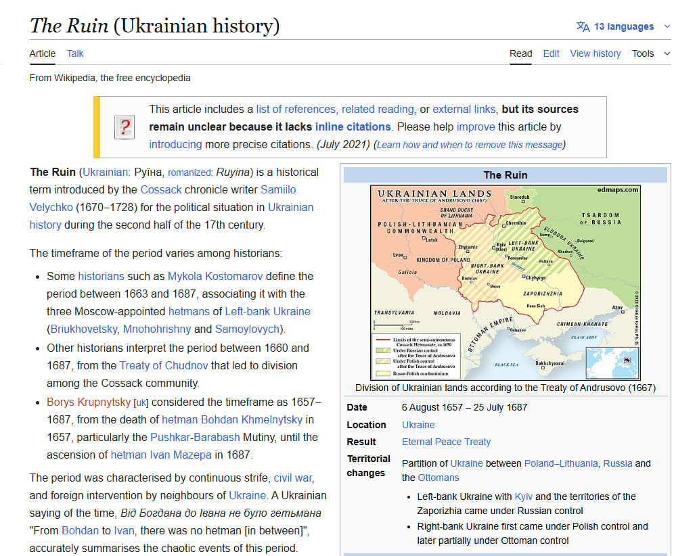Click the [uk] interlanguage link

click(141, 402)
